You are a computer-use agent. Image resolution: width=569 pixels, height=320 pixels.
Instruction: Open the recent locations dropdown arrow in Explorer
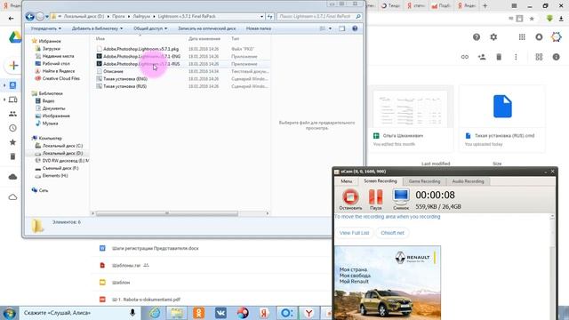coord(47,17)
